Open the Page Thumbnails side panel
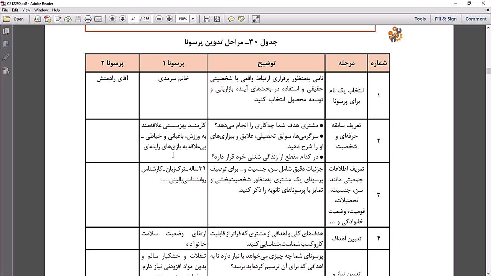Screen dimensions: 491x276 [x=6, y=31]
